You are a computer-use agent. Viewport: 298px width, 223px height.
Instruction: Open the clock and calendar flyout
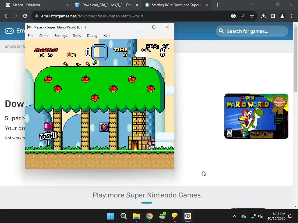[x=276, y=216]
